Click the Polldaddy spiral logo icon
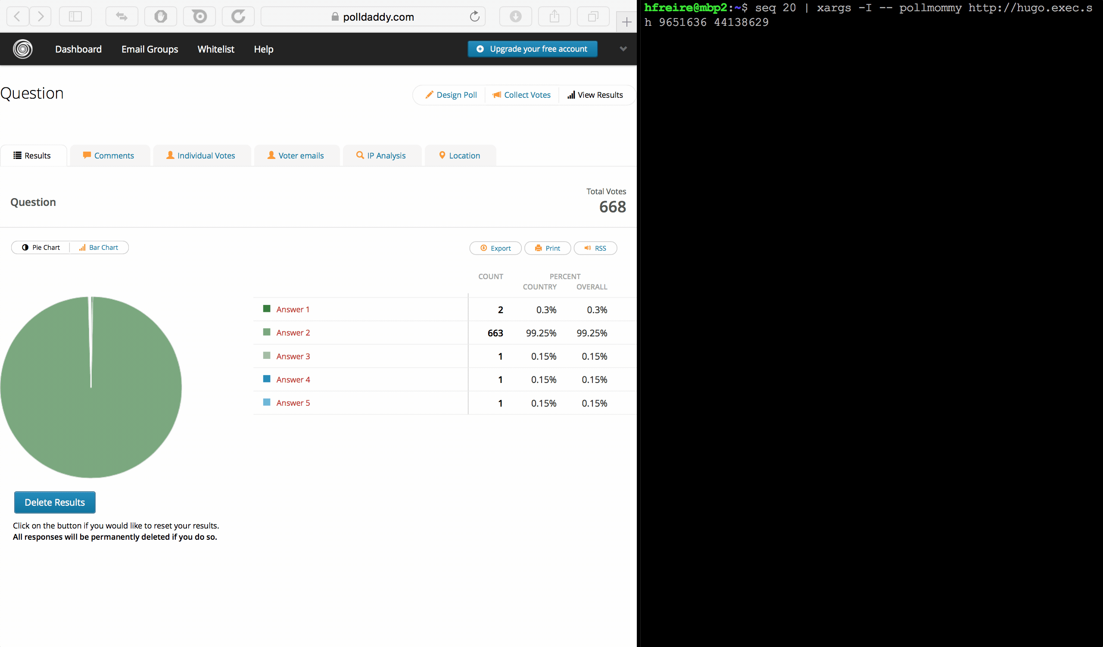 23,49
